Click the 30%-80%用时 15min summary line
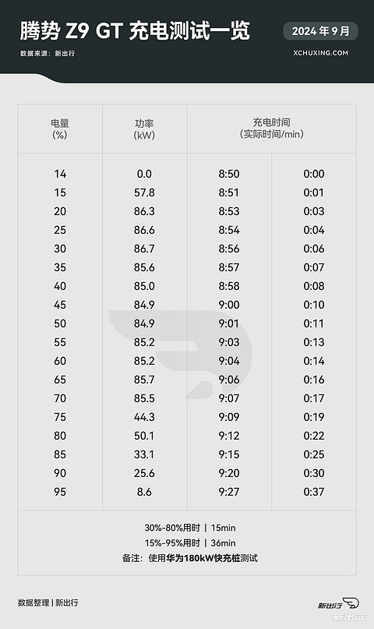The image size is (374, 629). (190, 528)
